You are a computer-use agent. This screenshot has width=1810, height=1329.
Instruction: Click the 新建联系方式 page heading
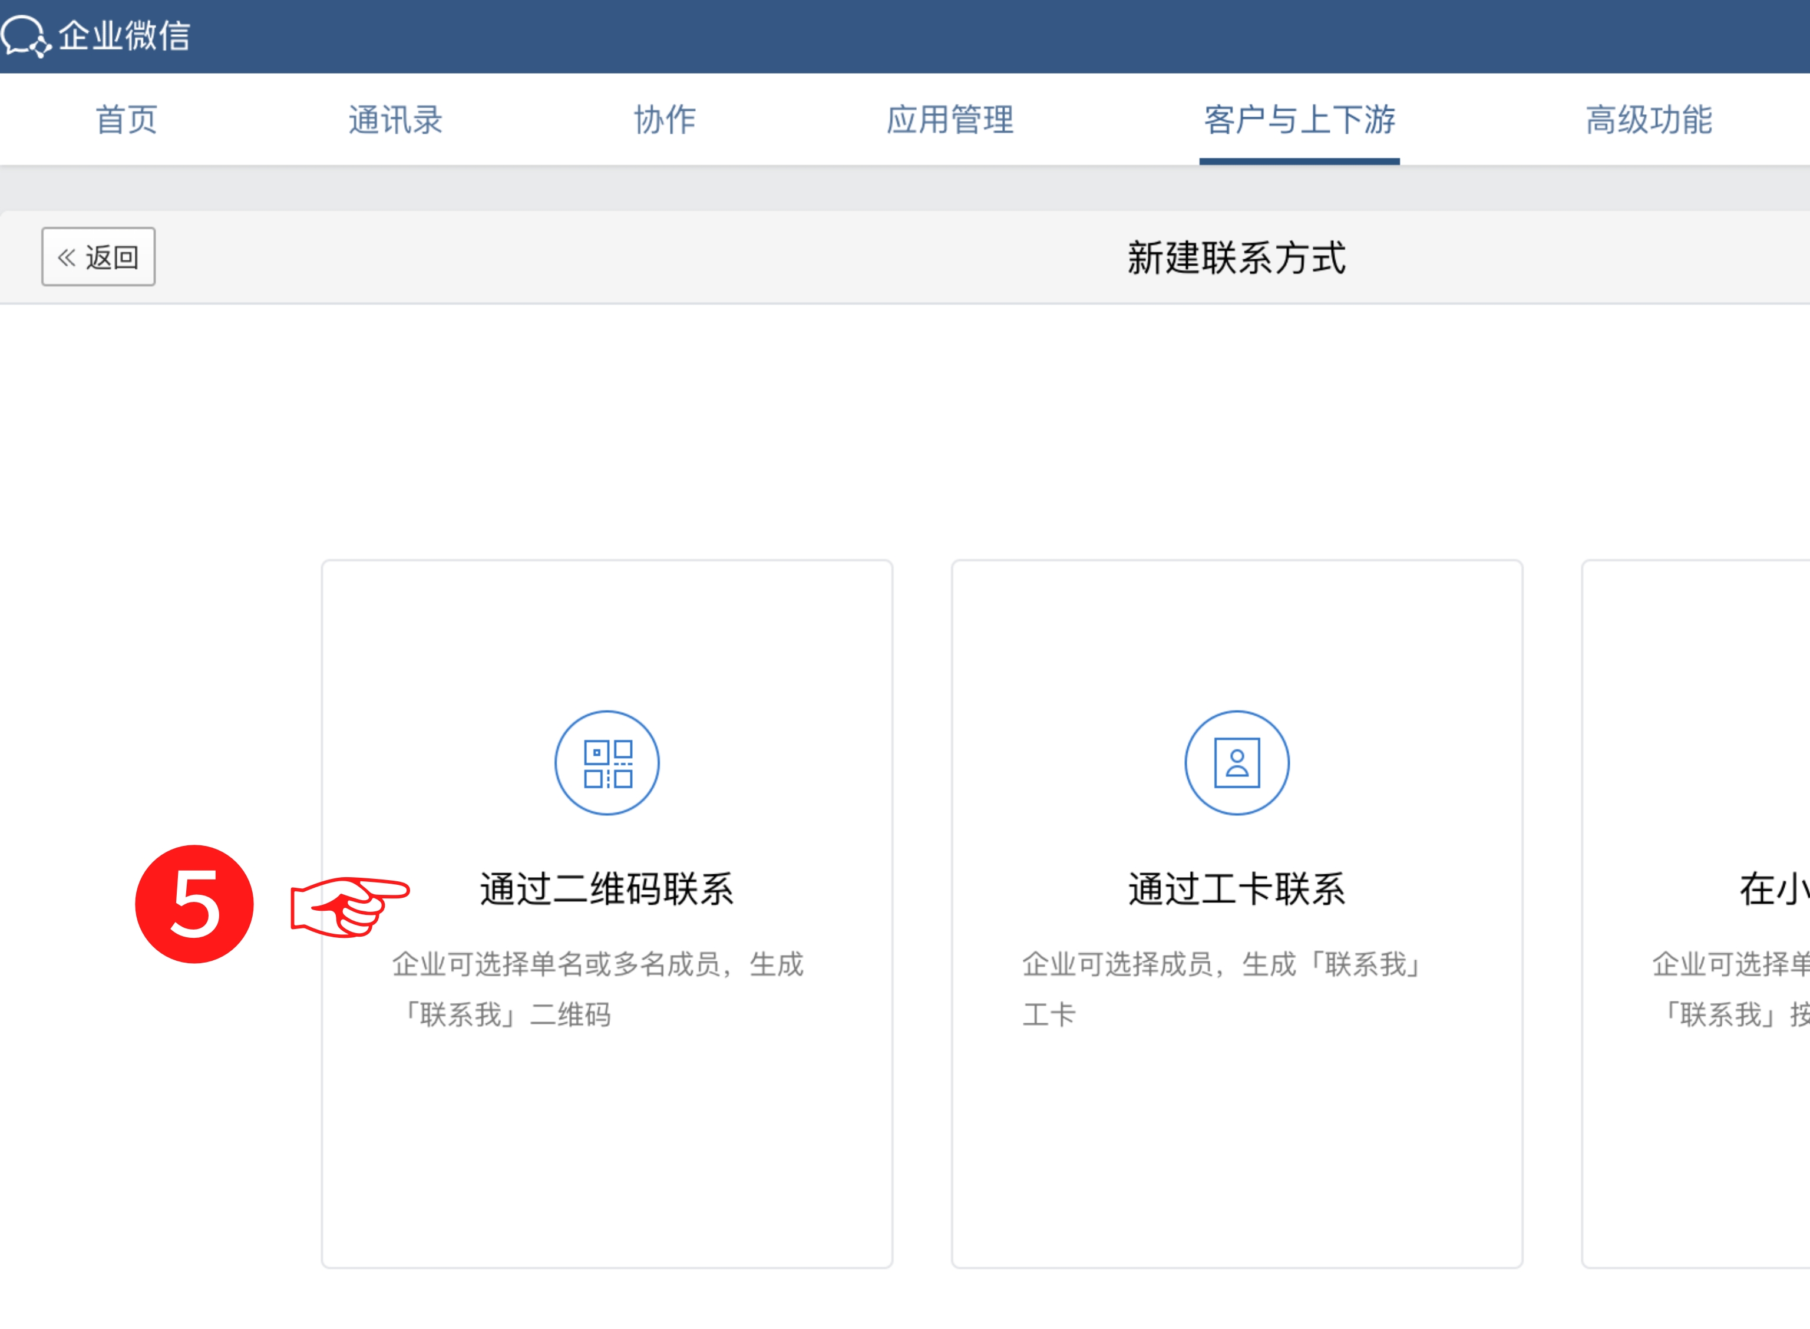click(x=1236, y=258)
